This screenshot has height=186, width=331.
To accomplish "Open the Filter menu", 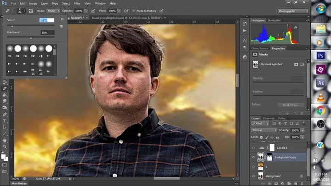I will pyautogui.click(x=77, y=3).
